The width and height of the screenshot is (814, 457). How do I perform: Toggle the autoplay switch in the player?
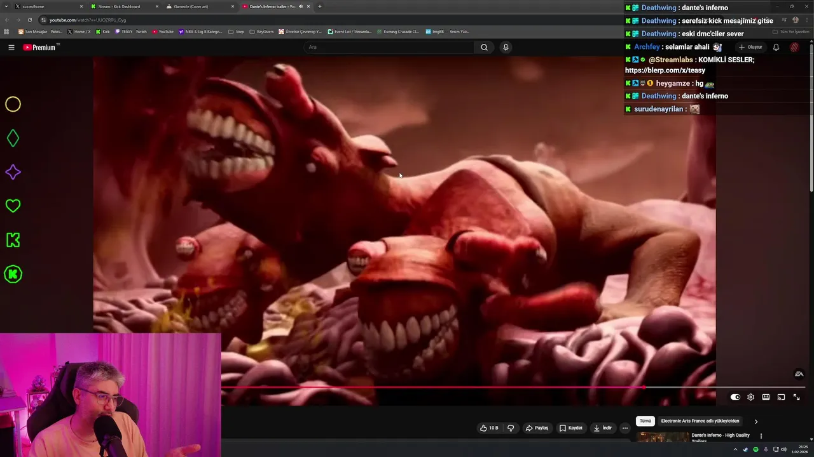point(735,397)
